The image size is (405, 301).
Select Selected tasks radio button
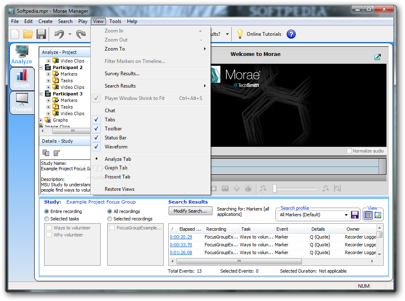(x=47, y=219)
